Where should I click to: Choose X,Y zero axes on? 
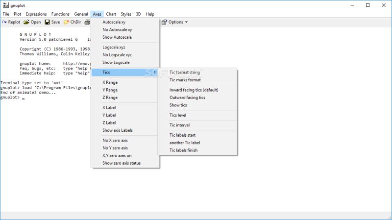pos(125,155)
